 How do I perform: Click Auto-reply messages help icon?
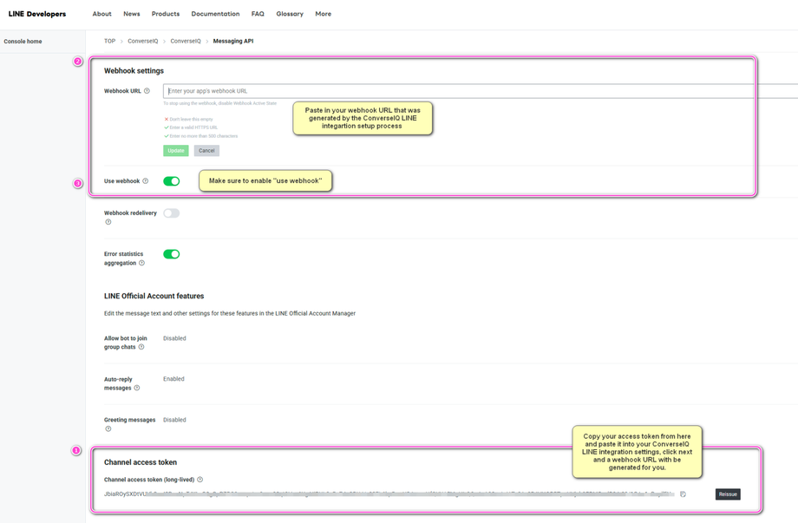point(137,388)
